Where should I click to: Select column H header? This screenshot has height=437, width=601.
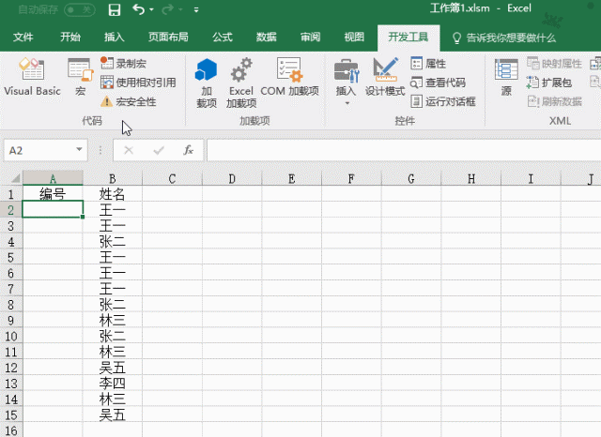point(471,178)
